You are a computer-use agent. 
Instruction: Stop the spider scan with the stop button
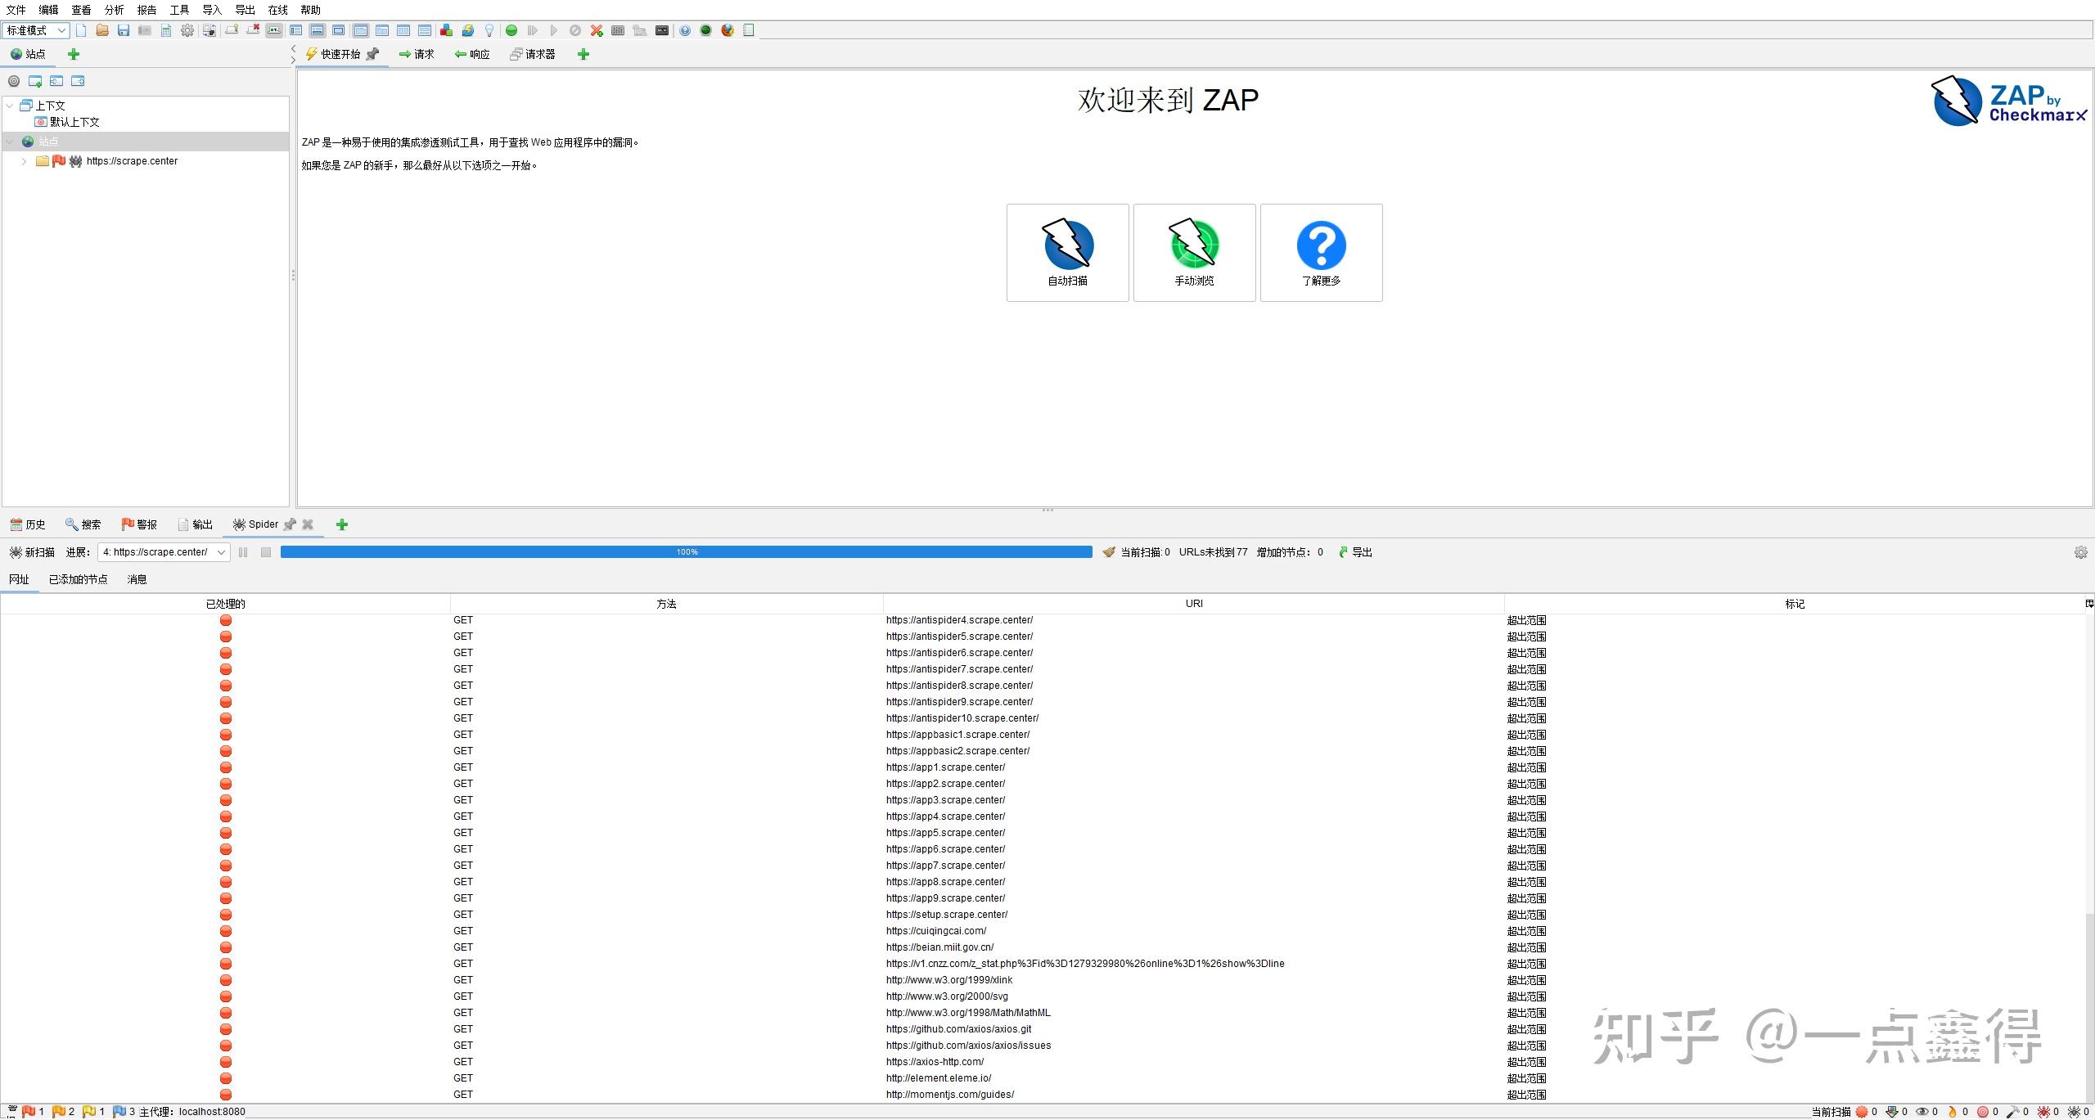click(265, 552)
